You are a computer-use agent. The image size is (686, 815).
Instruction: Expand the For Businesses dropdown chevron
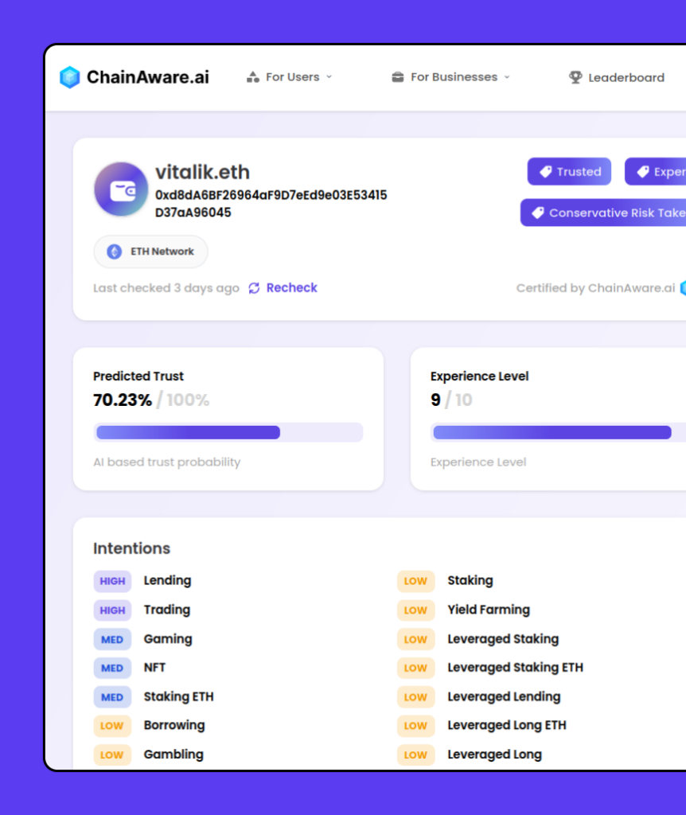(507, 77)
